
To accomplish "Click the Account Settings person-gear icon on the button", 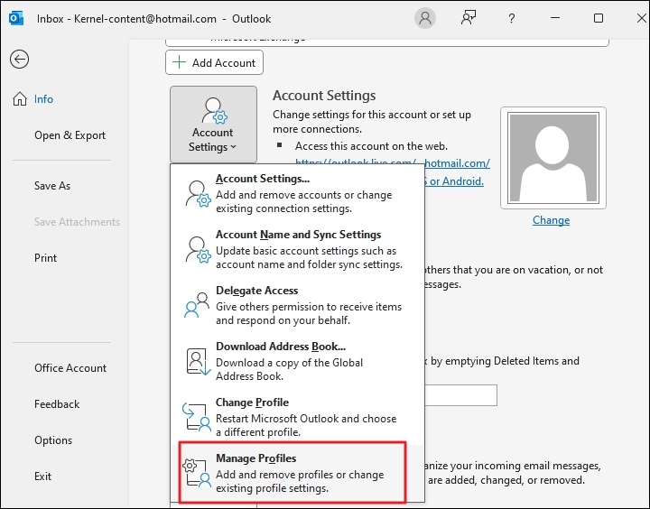I will coord(214,111).
